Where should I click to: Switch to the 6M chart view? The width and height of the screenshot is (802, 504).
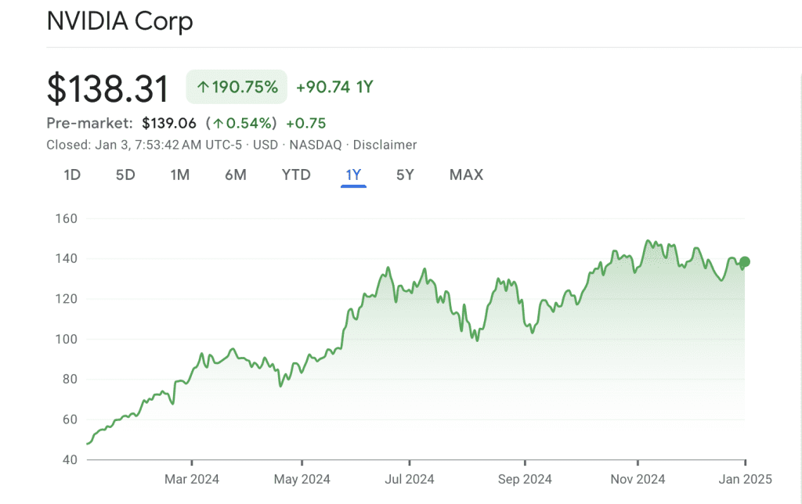235,175
